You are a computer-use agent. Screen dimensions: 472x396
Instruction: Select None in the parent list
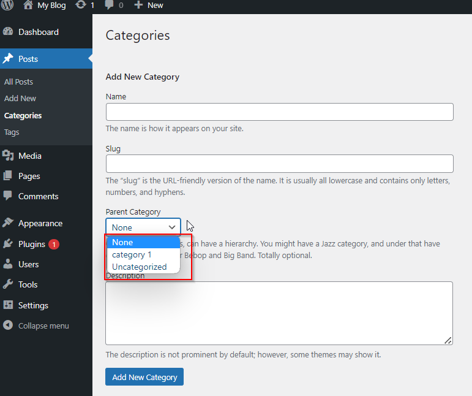pyautogui.click(x=143, y=242)
